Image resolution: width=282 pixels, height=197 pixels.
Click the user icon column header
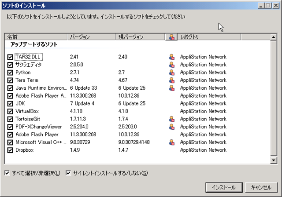click(171, 37)
